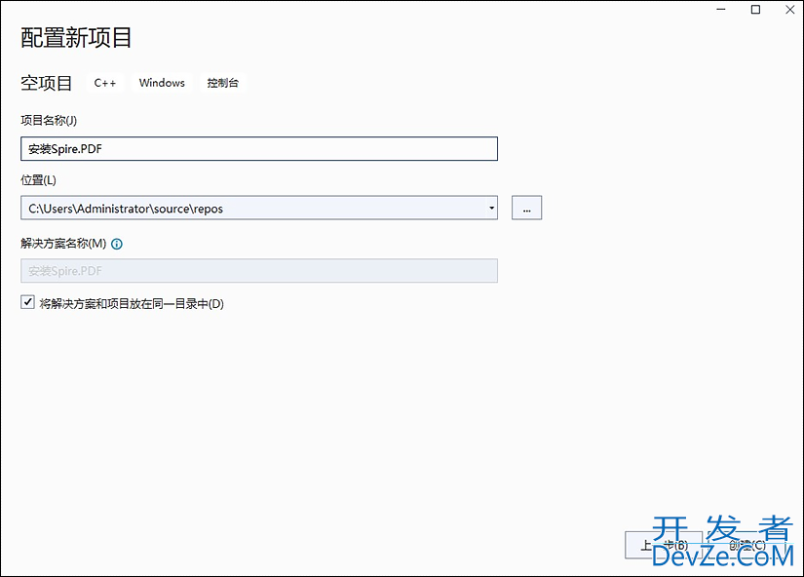
Task: Minimize the dialog window
Action: [x=721, y=10]
